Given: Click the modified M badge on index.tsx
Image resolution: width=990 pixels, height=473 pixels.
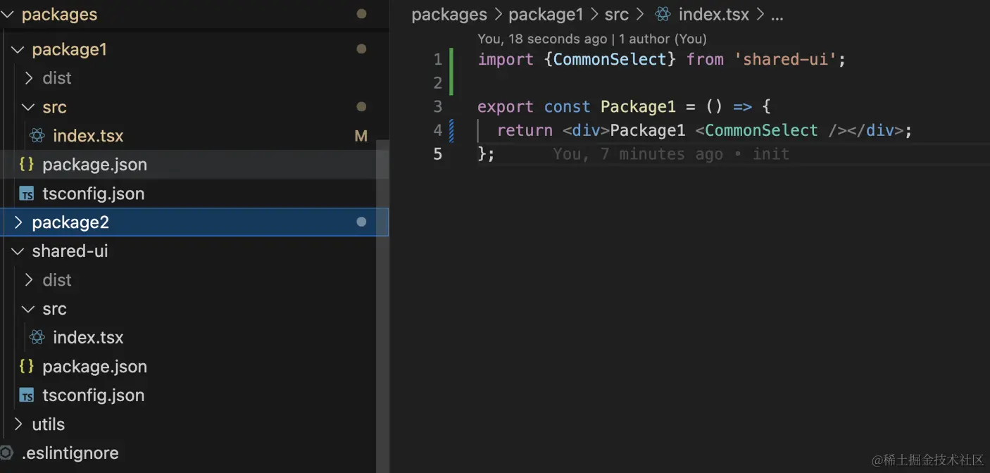Looking at the screenshot, I should click(x=361, y=137).
